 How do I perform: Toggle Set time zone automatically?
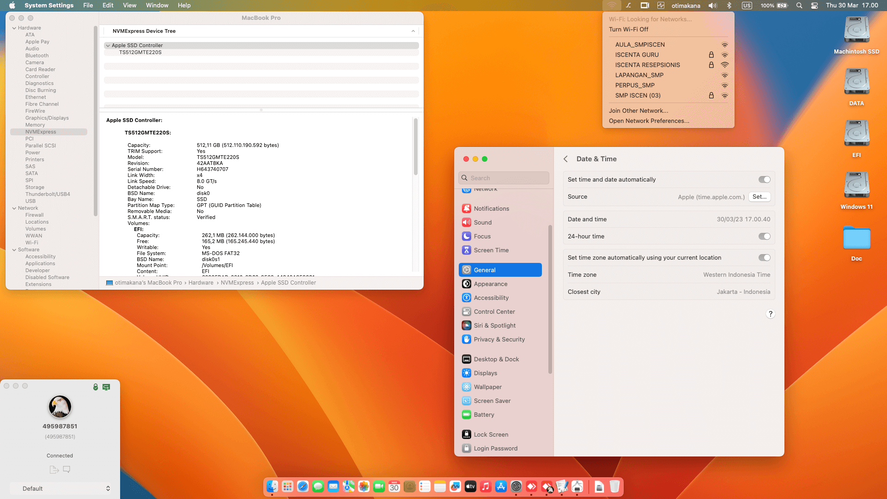tap(765, 257)
